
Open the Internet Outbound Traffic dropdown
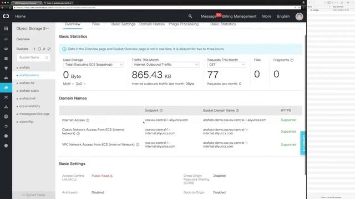point(165,65)
